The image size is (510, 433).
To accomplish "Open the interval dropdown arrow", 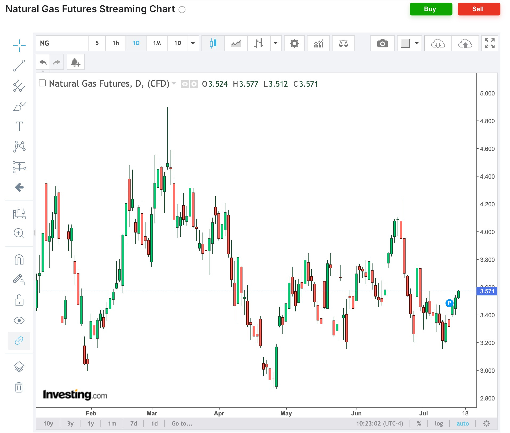I will 193,43.
